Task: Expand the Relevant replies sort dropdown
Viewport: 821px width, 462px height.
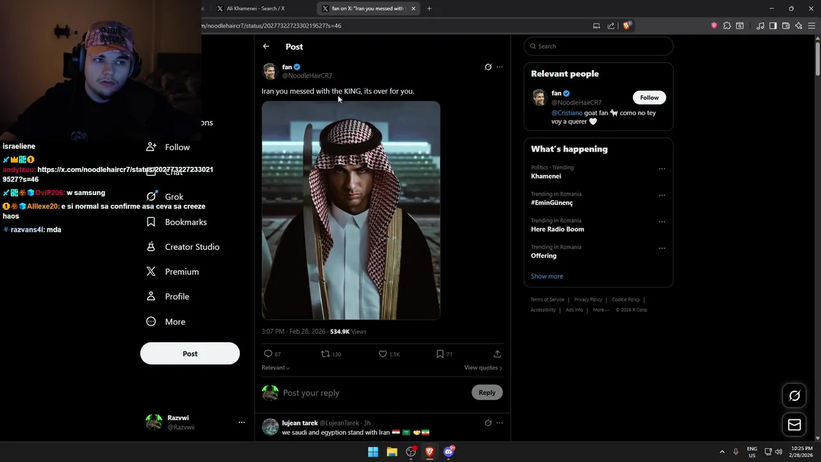Action: click(276, 368)
